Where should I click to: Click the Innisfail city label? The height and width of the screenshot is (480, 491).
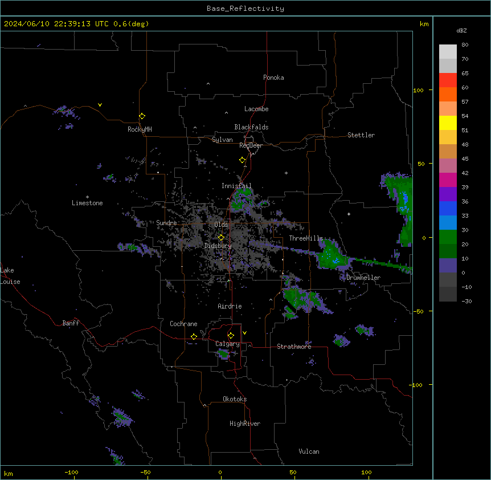pyautogui.click(x=236, y=186)
